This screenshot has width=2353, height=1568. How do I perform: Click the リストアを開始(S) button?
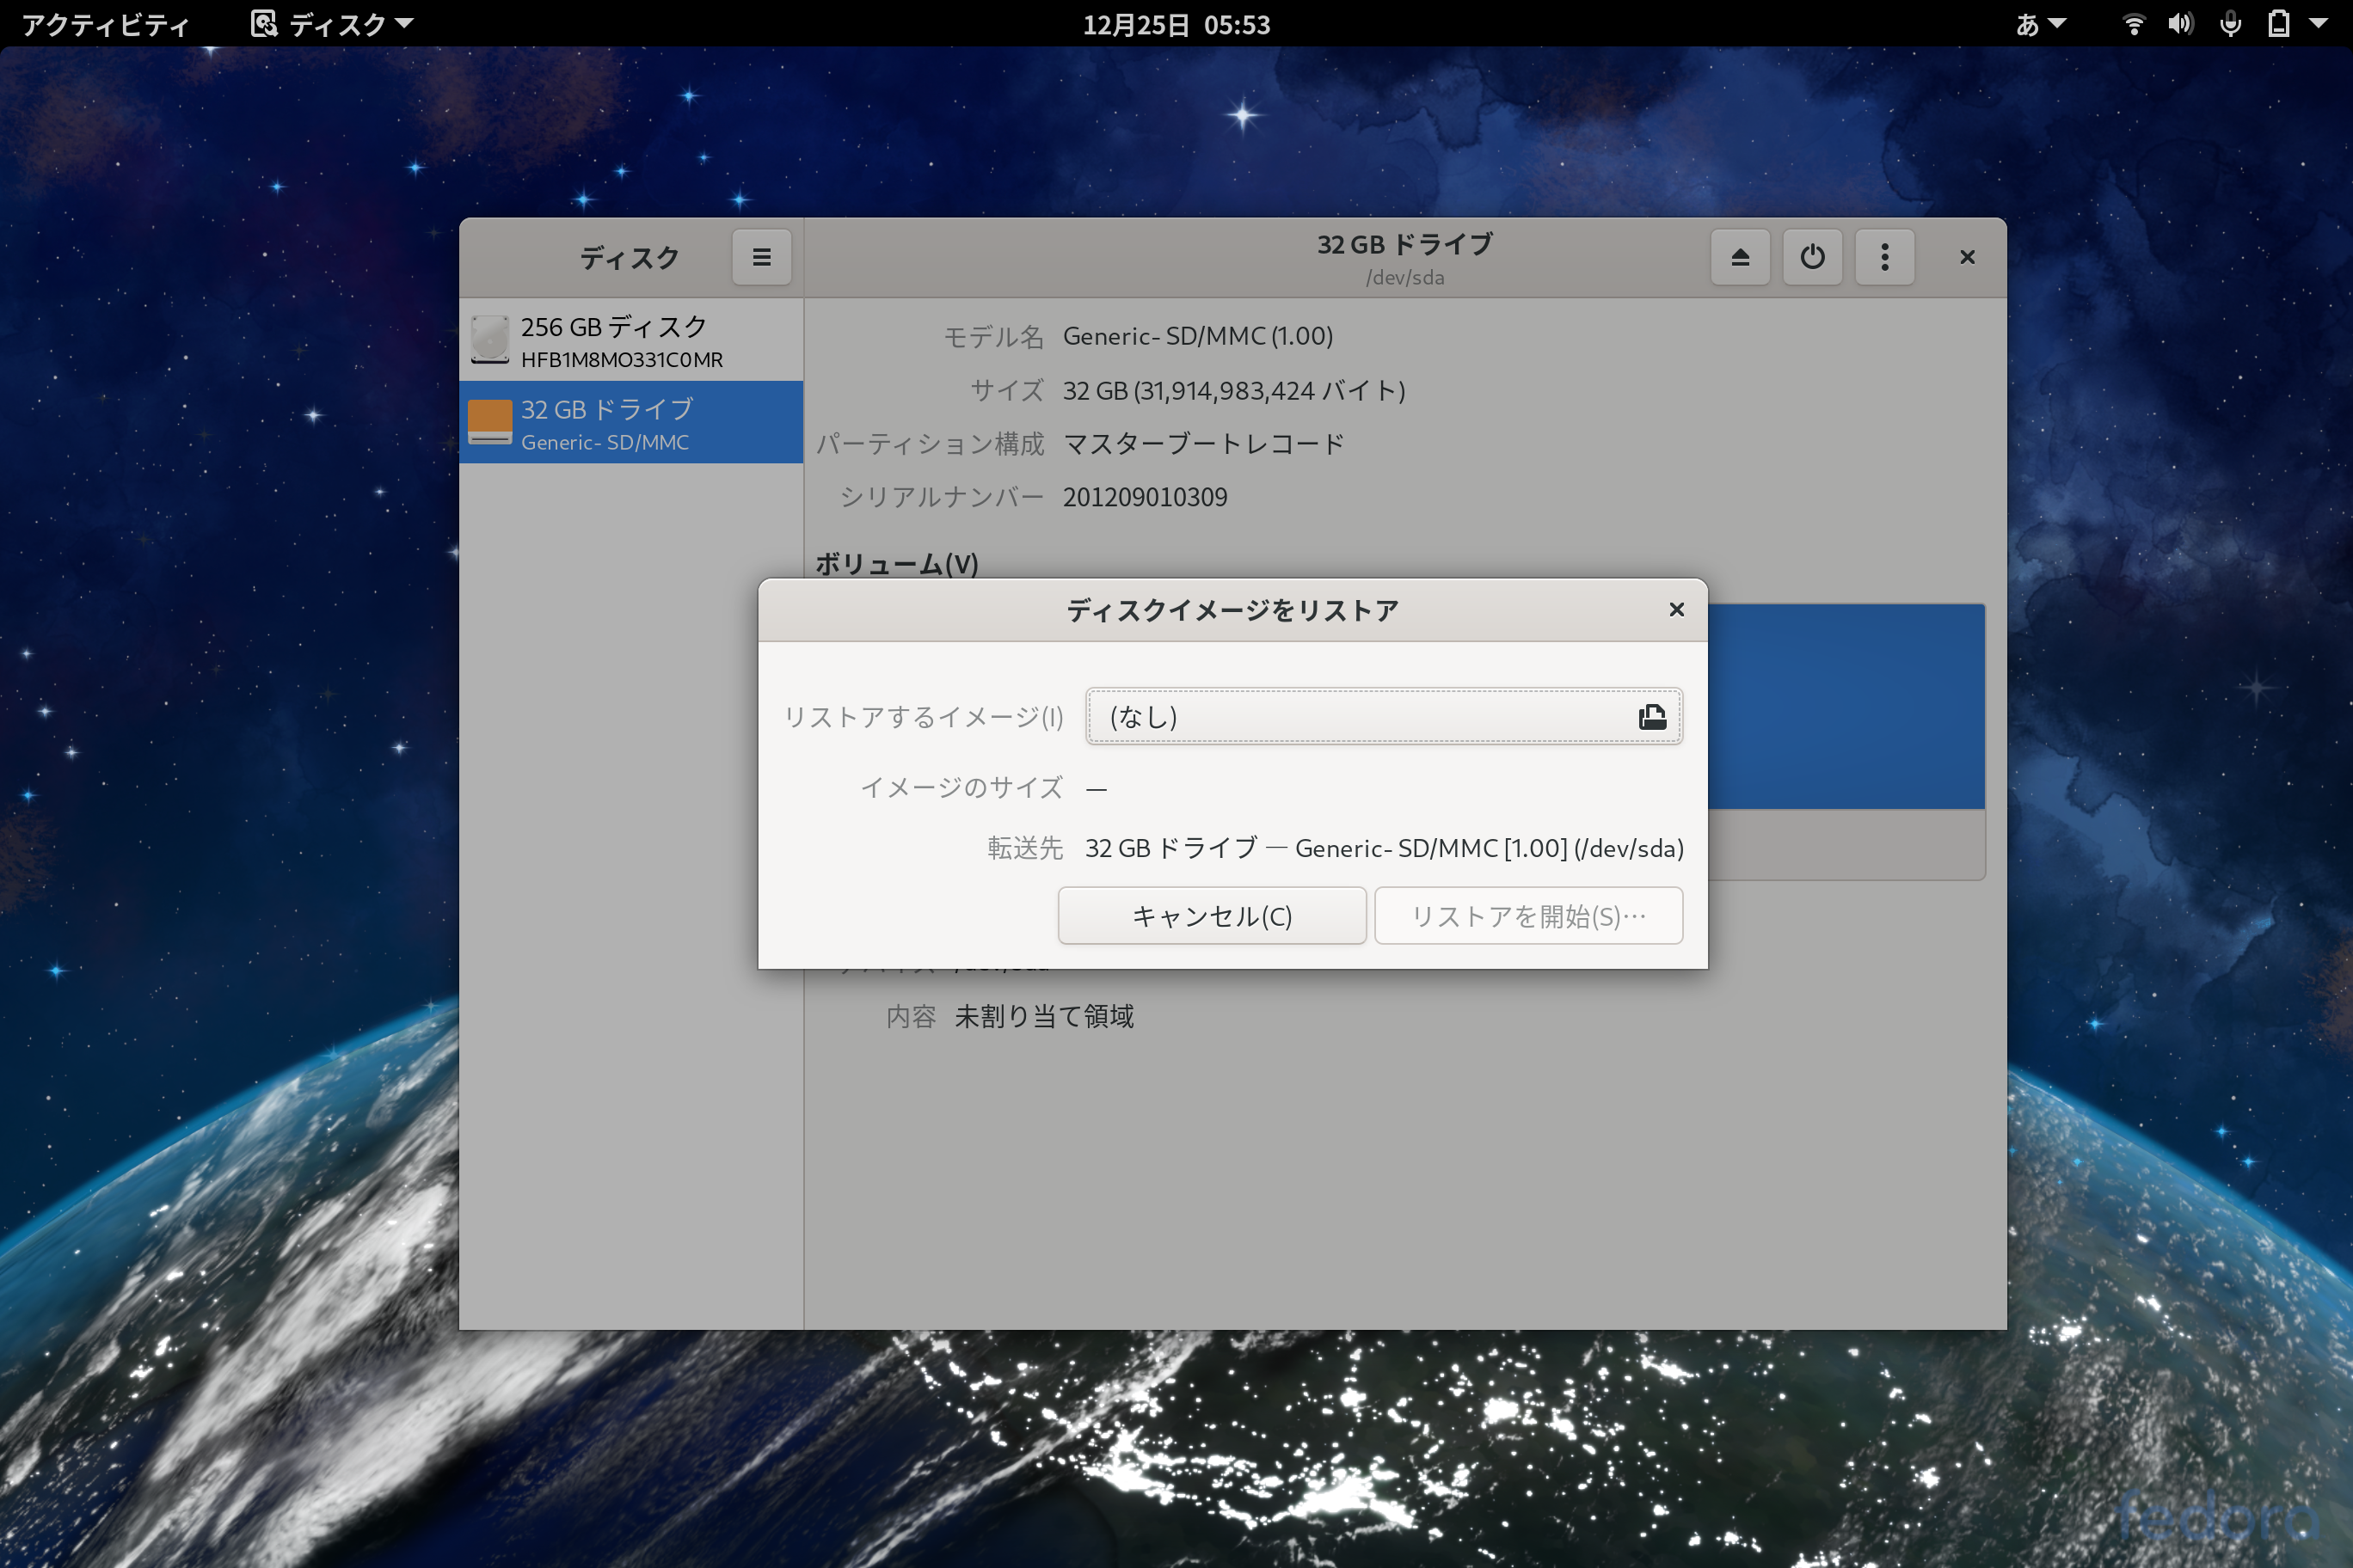click(1527, 915)
